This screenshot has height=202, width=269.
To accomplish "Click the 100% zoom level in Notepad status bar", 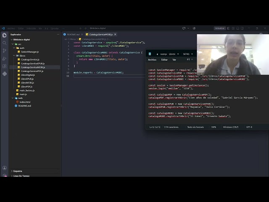I will point(214,127).
